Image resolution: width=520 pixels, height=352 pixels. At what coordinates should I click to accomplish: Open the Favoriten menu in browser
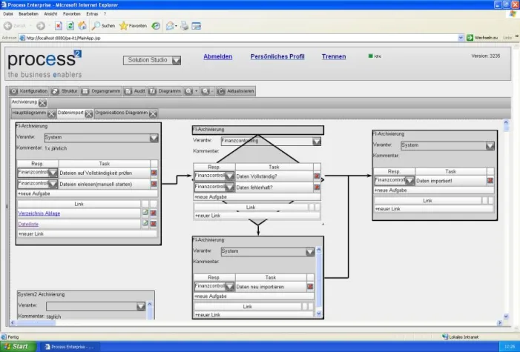pyautogui.click(x=72, y=14)
